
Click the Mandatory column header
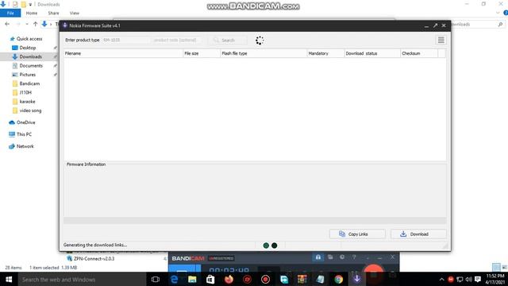(325, 53)
